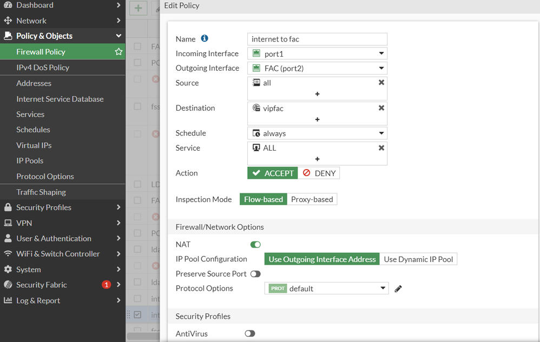This screenshot has width=540, height=342.
Task: Click the favorite star on Firewall Policy
Action: (x=118, y=52)
